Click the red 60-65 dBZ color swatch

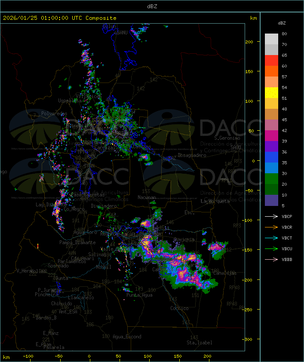pyautogui.click(x=271, y=61)
